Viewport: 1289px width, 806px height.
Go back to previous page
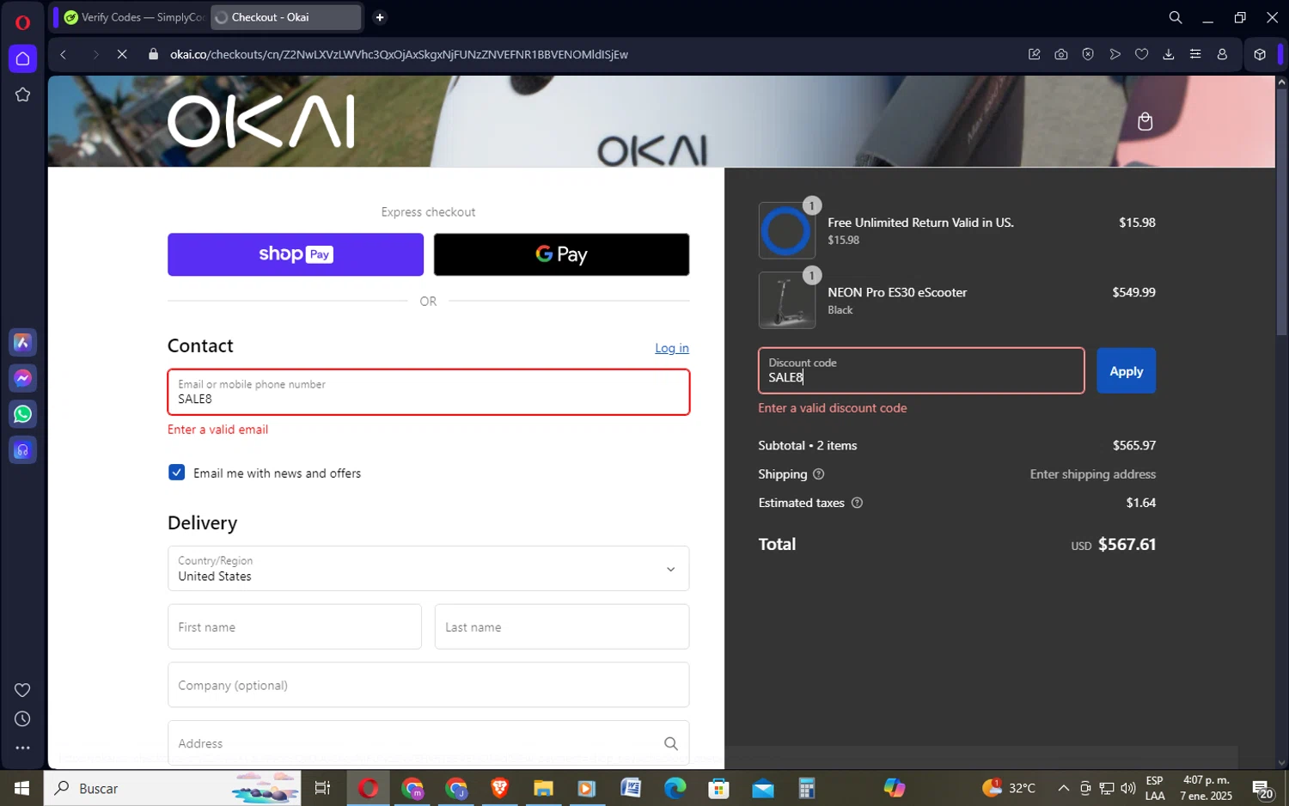click(x=64, y=54)
